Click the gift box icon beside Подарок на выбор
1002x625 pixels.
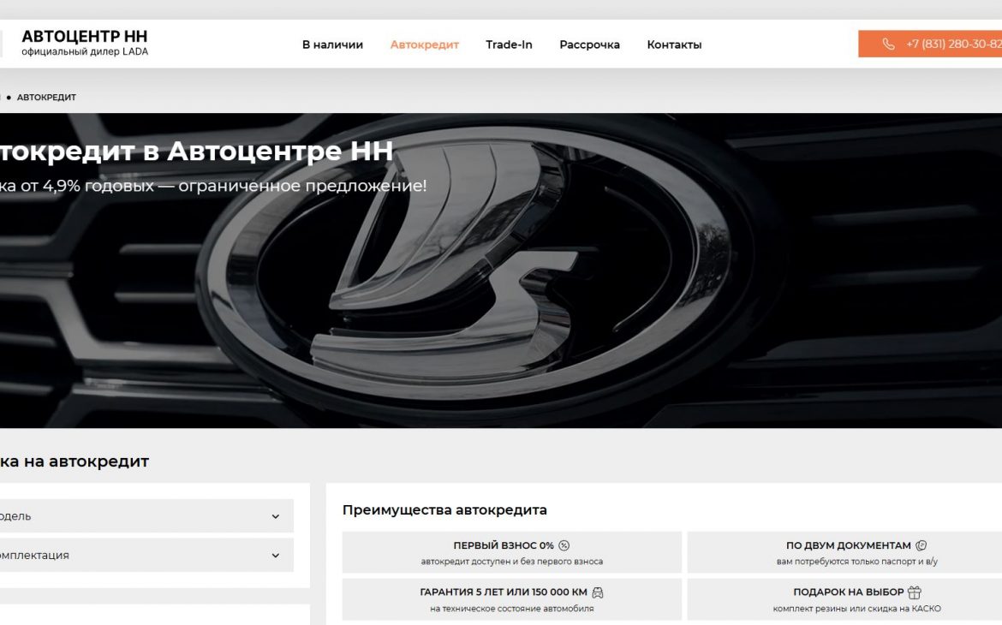(915, 592)
